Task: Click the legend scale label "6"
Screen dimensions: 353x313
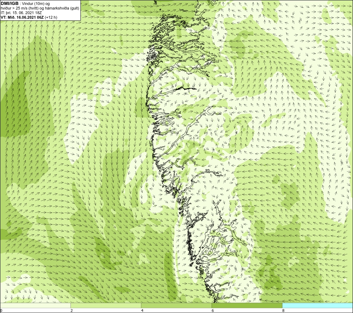Action: point(213,311)
